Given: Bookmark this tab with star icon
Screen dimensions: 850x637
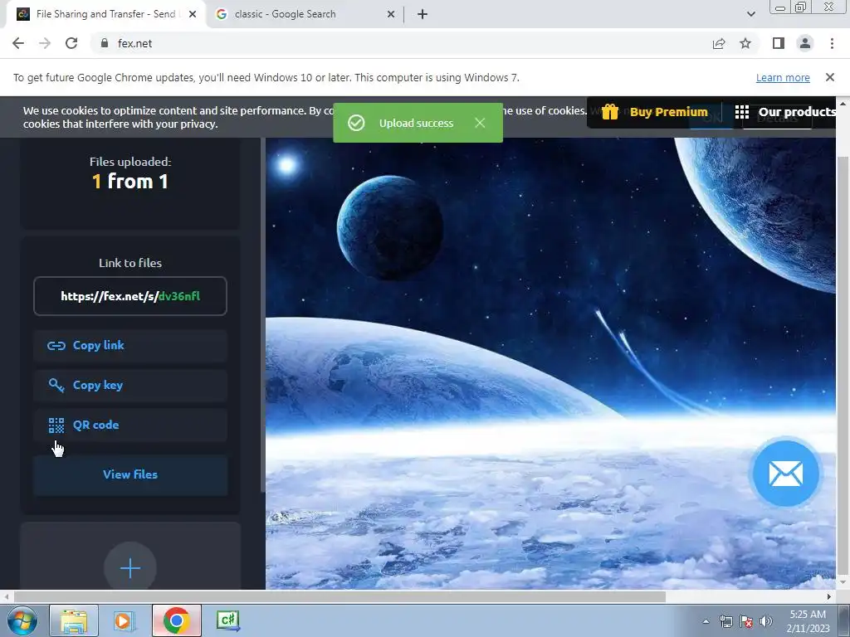Looking at the screenshot, I should (x=745, y=43).
